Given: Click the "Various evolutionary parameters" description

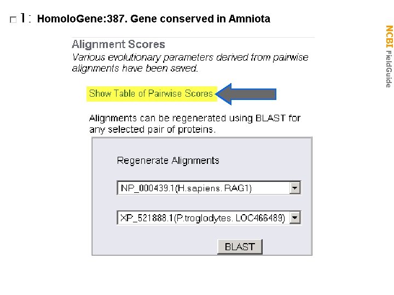Looking at the screenshot, I should click(x=190, y=57).
